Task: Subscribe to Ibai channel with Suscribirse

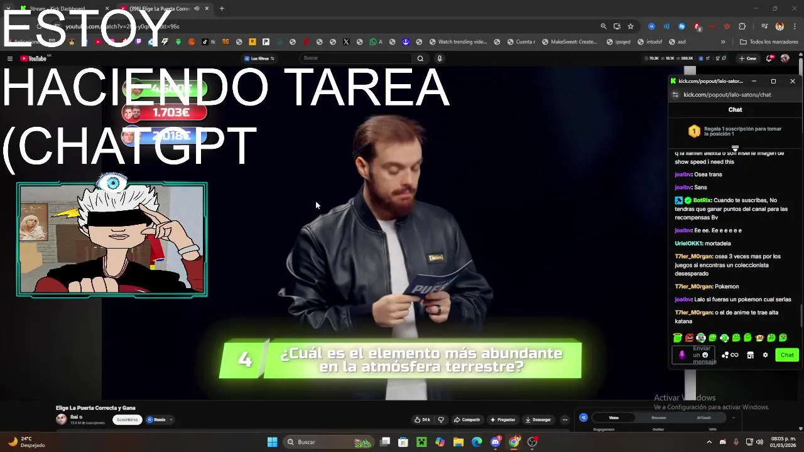Action: click(x=127, y=419)
